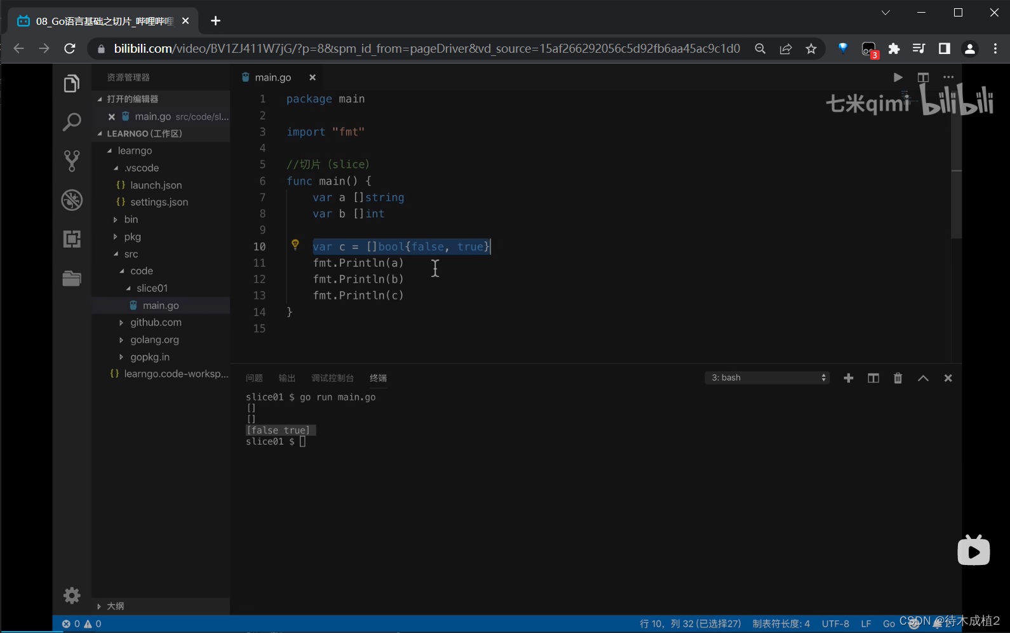The height and width of the screenshot is (633, 1010).
Task: Collapse the slice01 folder
Action: click(129, 289)
